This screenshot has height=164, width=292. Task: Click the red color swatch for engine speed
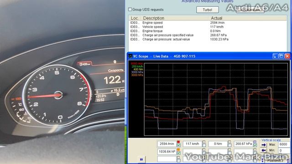pos(178,142)
